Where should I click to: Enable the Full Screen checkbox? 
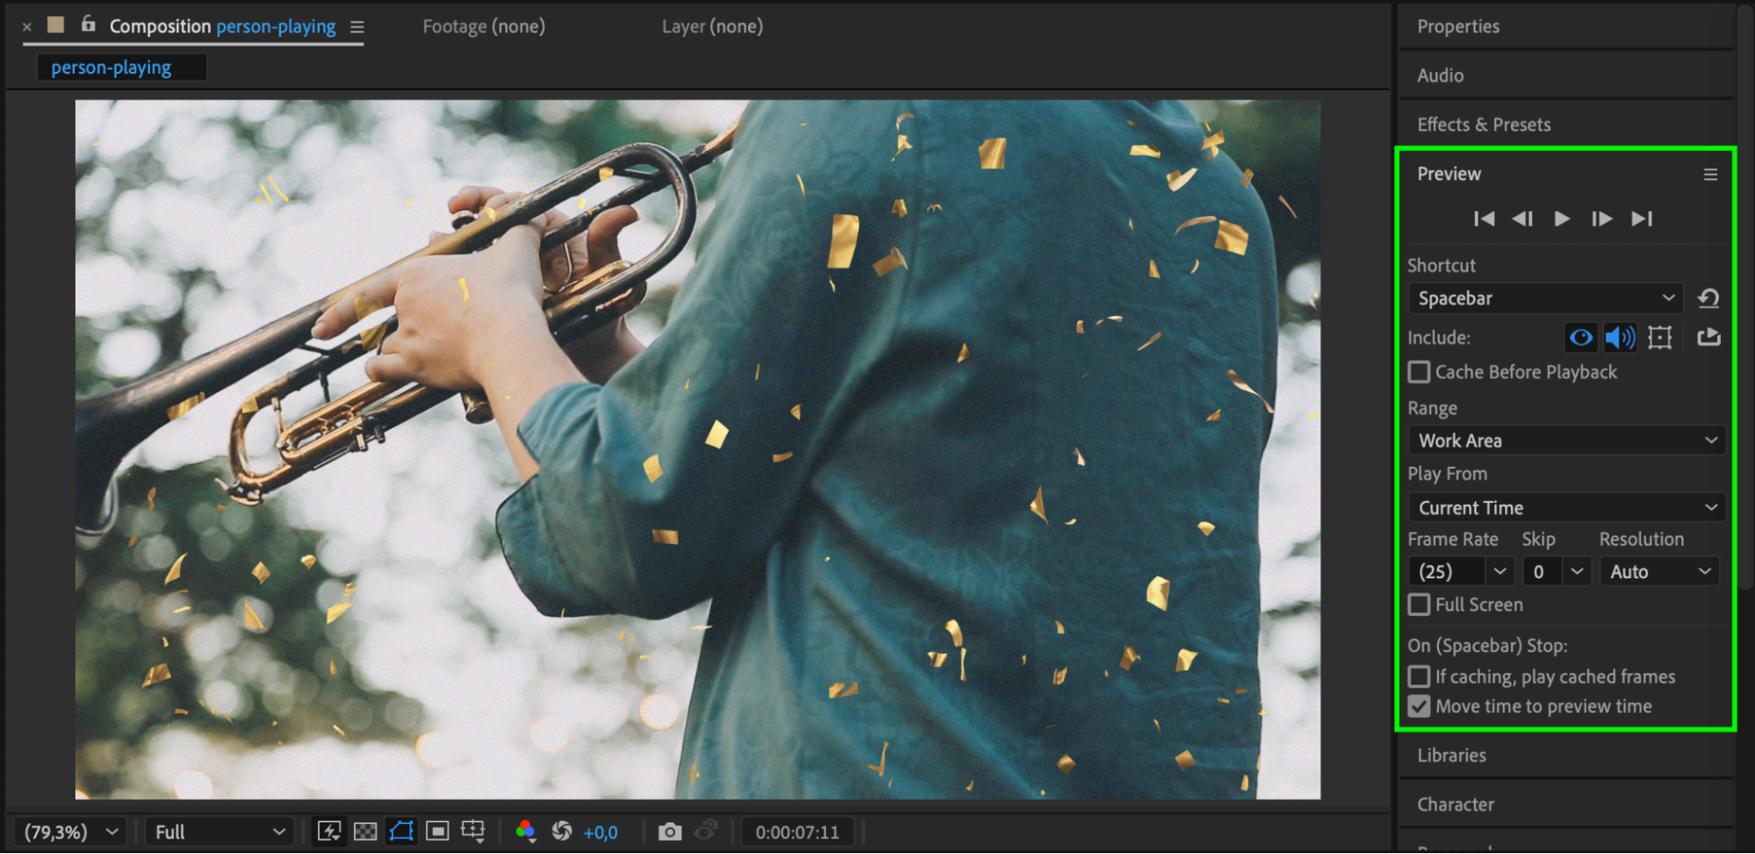[x=1419, y=605]
